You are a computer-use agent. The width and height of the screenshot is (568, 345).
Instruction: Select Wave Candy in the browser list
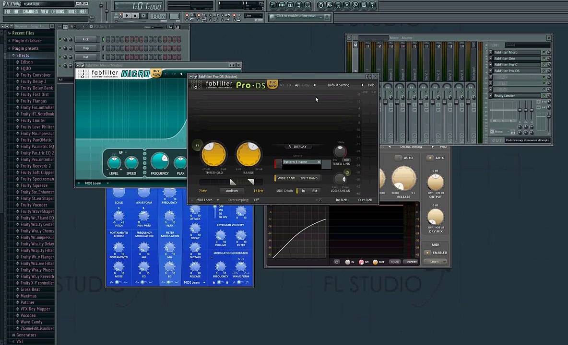tap(31, 322)
